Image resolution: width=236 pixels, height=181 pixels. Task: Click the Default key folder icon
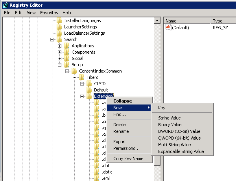coord(89,90)
